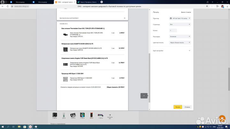
Task: Open the browser hamburger menu
Action: (x=212, y=2)
